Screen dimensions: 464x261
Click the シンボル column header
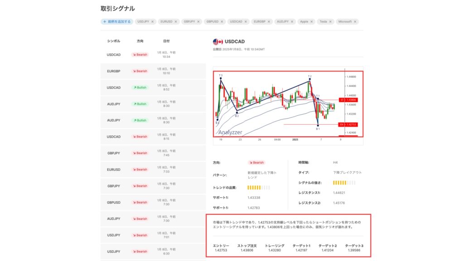pos(114,41)
